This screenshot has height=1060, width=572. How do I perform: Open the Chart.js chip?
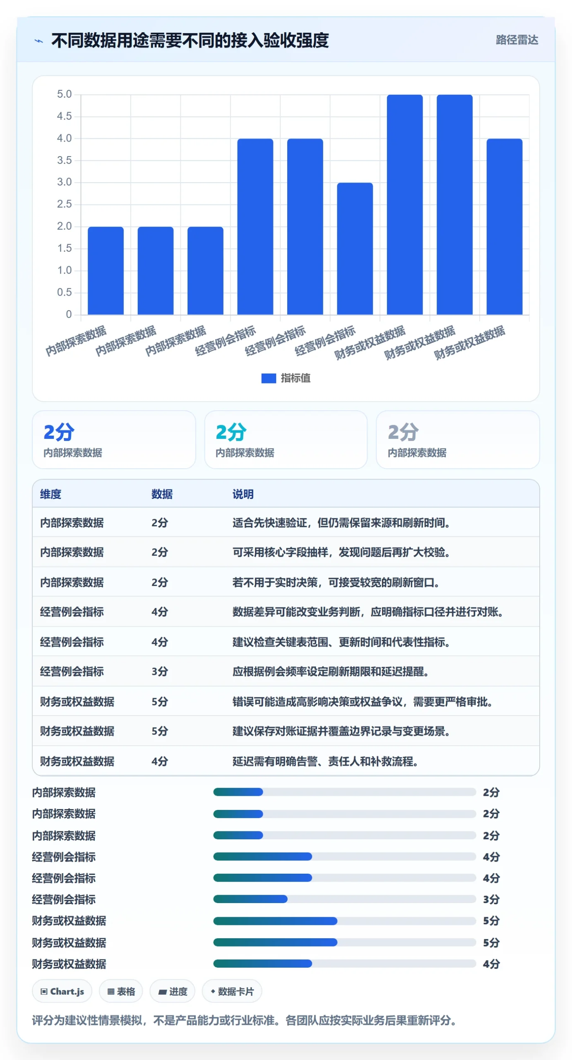coord(62,991)
